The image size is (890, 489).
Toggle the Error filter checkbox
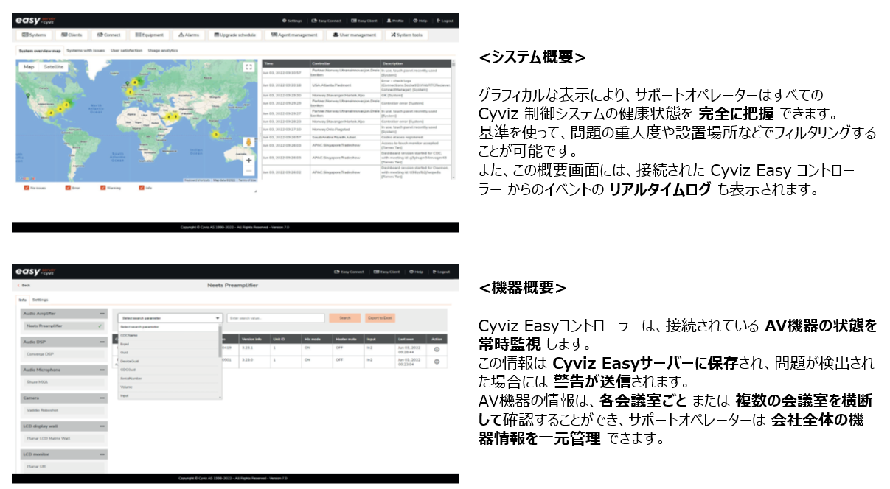click(67, 187)
